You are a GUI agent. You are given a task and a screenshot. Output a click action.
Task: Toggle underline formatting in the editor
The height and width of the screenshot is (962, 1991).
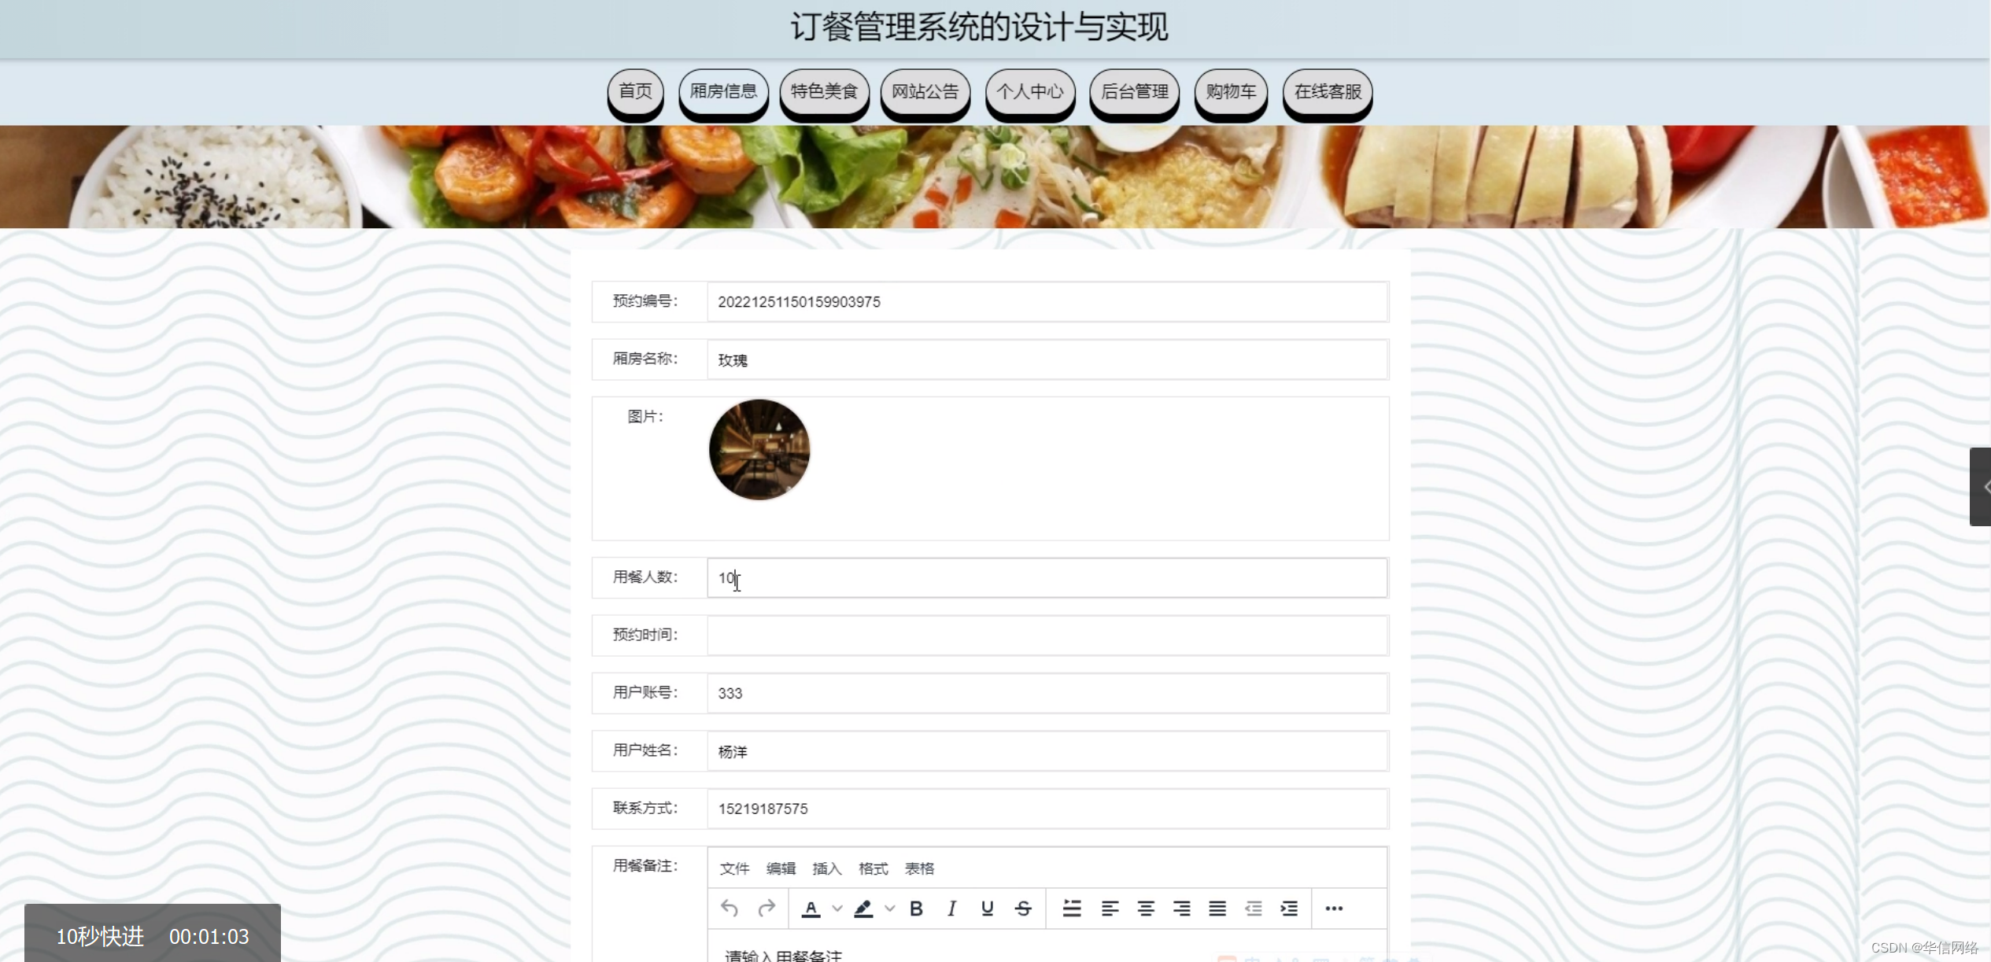[x=987, y=909]
